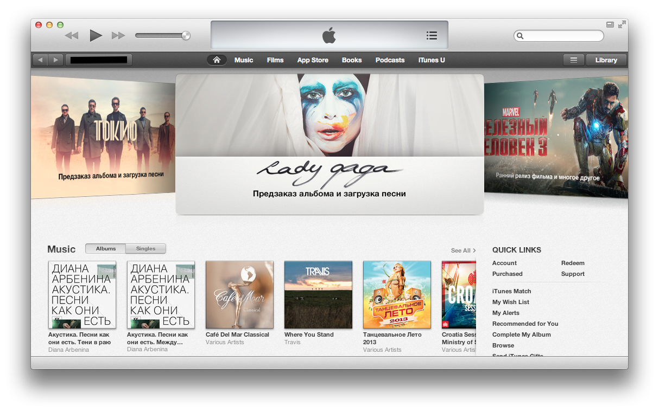
Task: Select the Singles toggle
Action: point(145,249)
